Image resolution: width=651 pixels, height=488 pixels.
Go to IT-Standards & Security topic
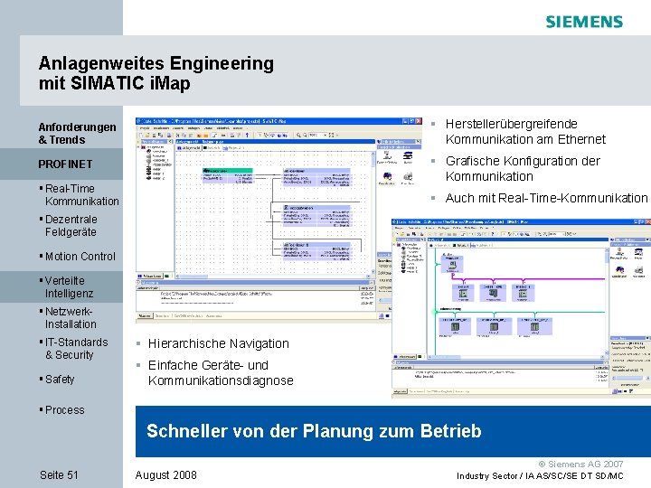point(76,348)
